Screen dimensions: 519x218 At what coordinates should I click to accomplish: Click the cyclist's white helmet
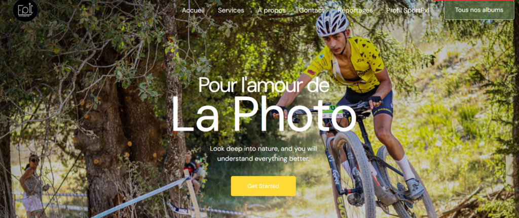(x=332, y=22)
